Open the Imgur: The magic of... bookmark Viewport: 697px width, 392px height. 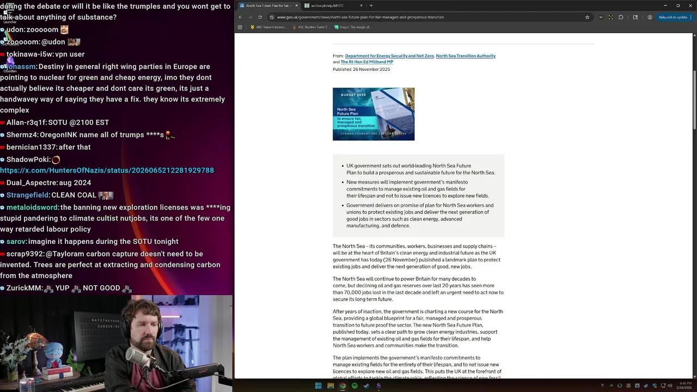(353, 27)
